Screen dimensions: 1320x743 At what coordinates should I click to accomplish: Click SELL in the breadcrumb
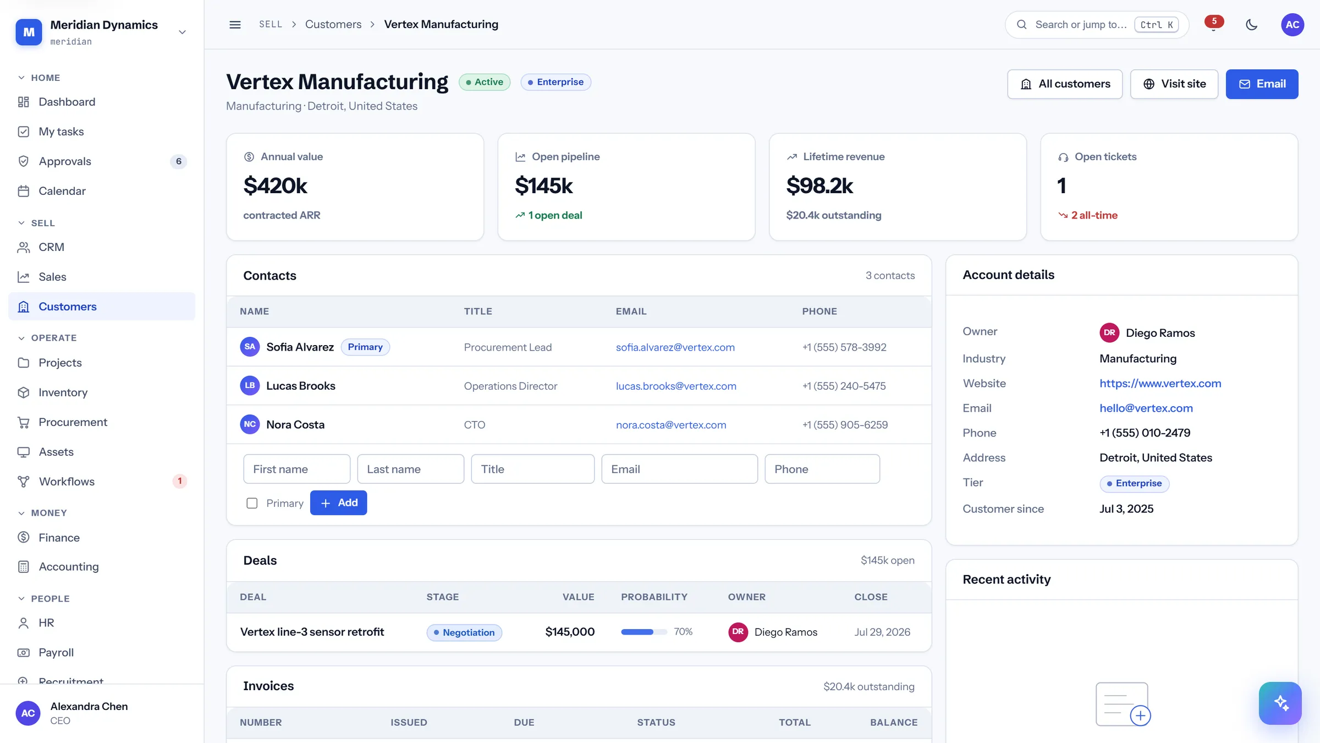(x=271, y=25)
